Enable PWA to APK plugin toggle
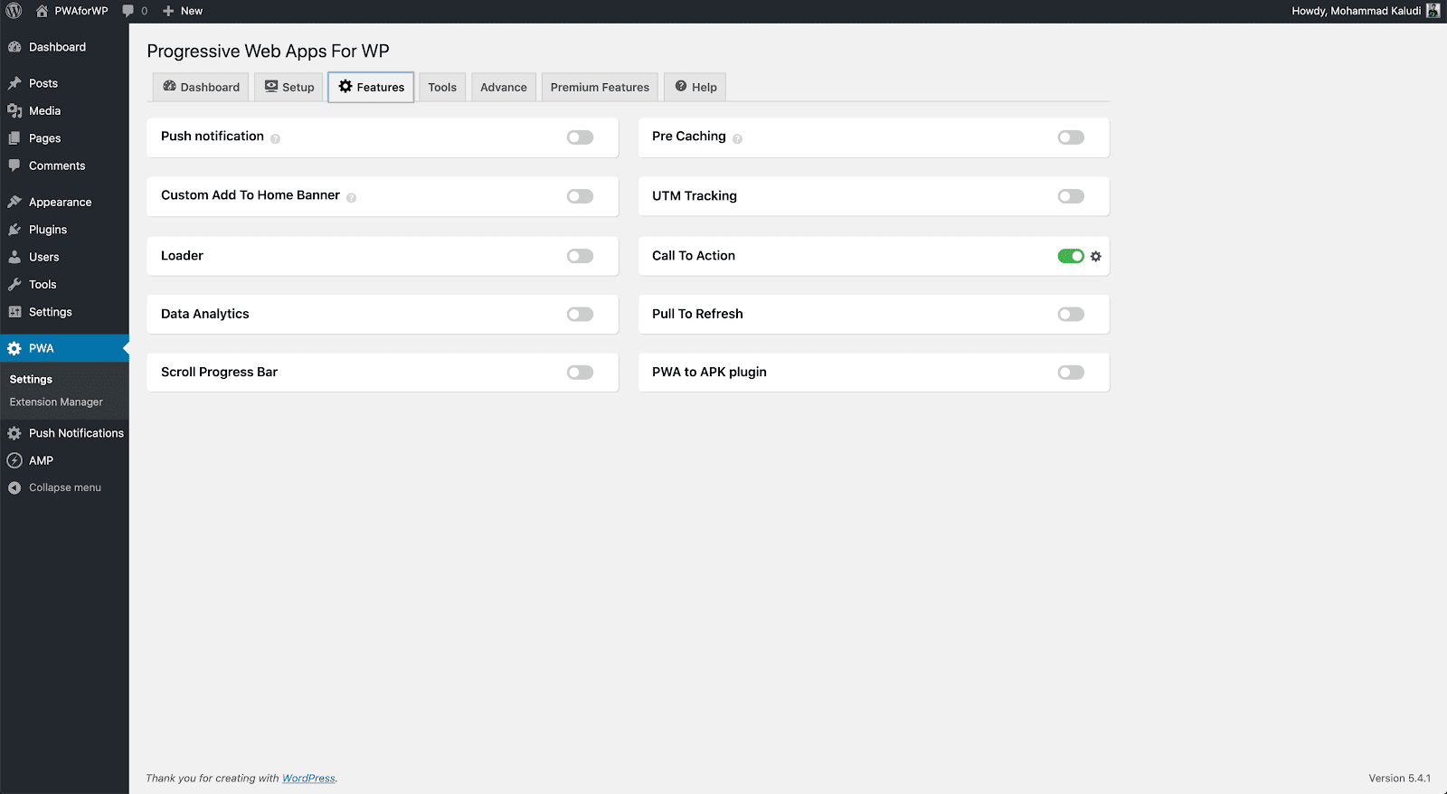This screenshot has width=1447, height=794. point(1071,373)
